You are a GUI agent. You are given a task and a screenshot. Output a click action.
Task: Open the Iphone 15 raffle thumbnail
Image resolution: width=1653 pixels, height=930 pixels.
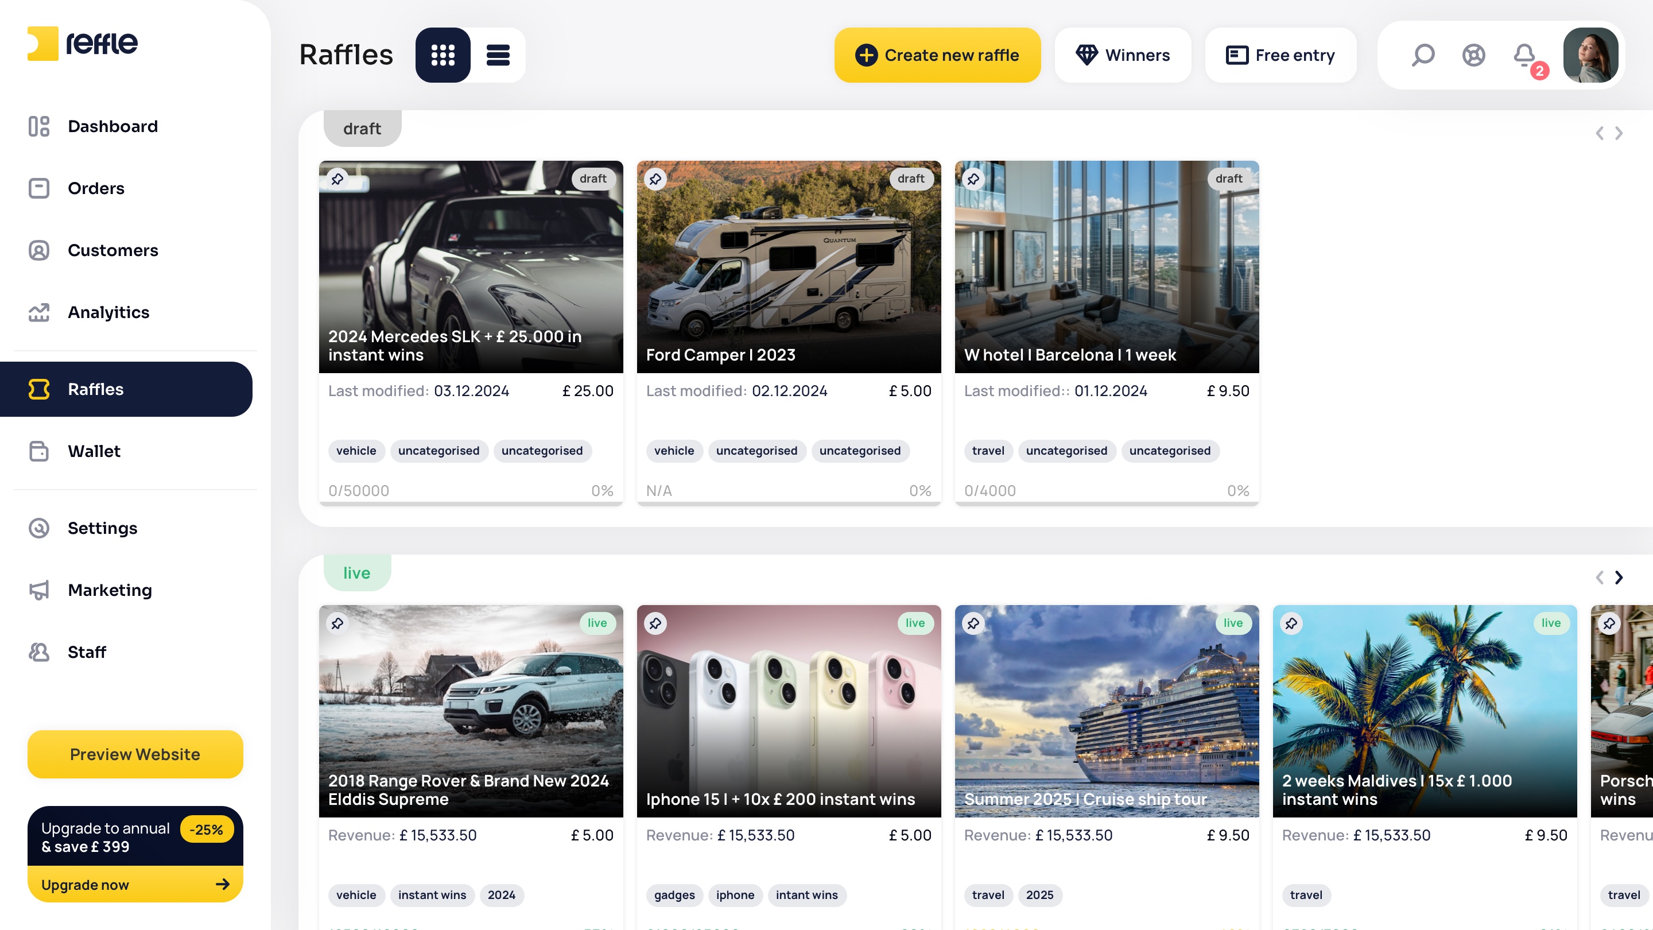tap(789, 711)
